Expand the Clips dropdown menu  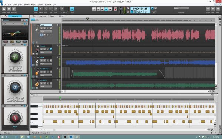(62, 16)
